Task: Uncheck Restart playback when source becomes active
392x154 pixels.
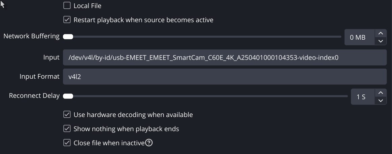Action: pyautogui.click(x=67, y=20)
